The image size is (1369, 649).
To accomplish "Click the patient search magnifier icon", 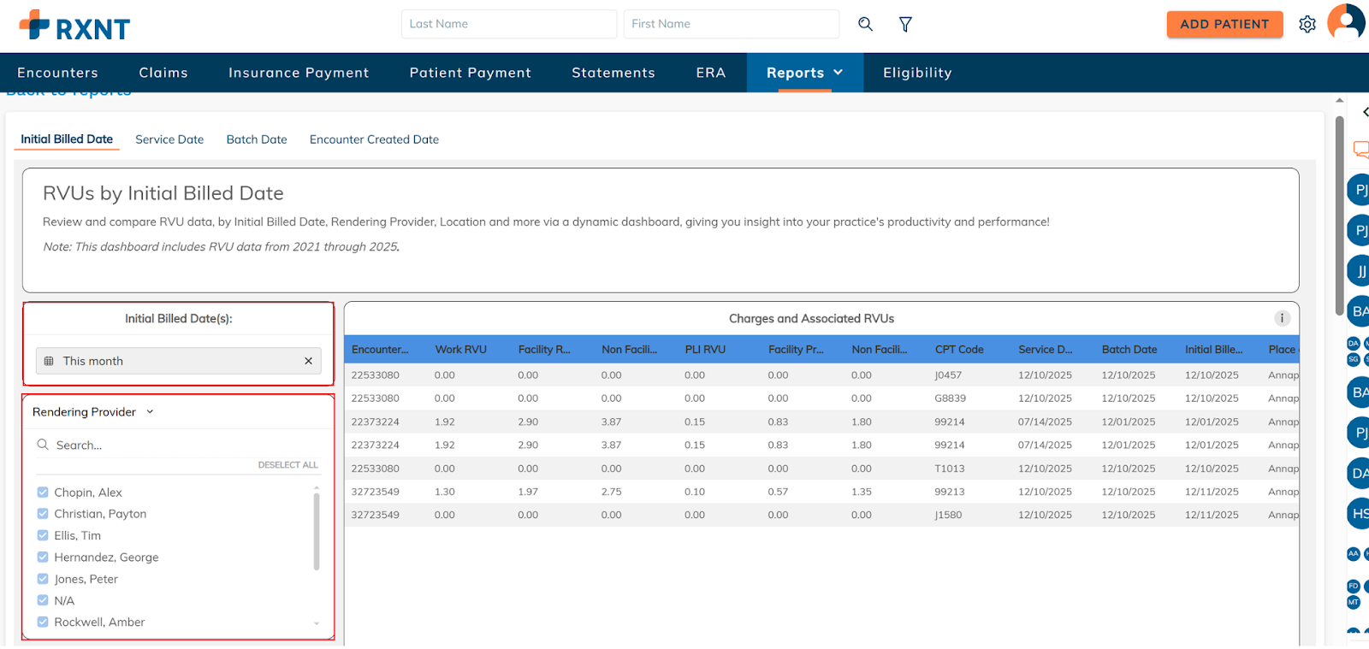I will click(865, 24).
